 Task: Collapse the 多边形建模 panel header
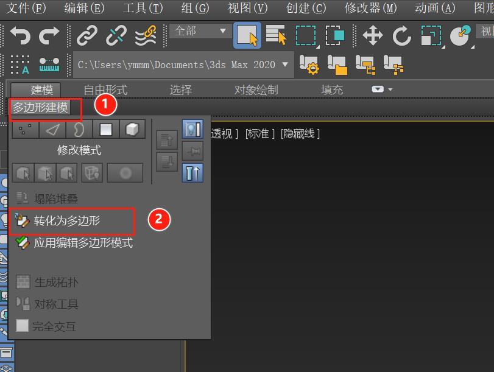point(41,108)
